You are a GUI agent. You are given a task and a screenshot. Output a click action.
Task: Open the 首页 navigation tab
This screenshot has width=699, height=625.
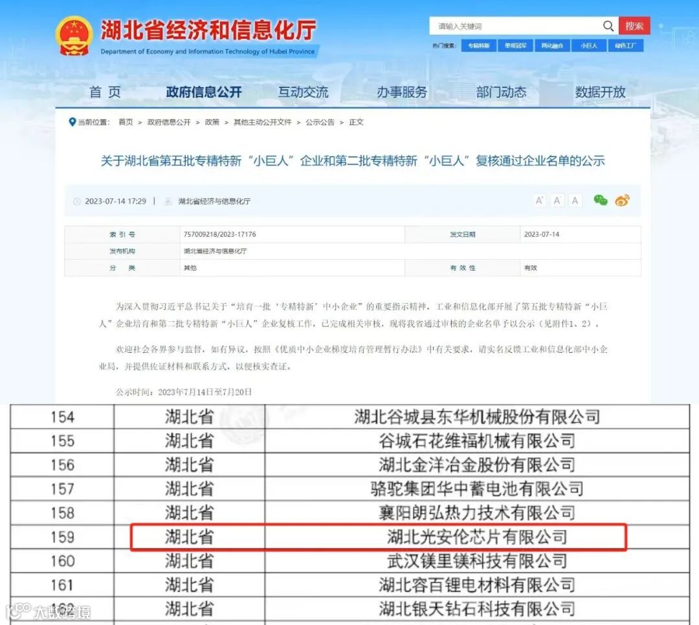point(105,92)
